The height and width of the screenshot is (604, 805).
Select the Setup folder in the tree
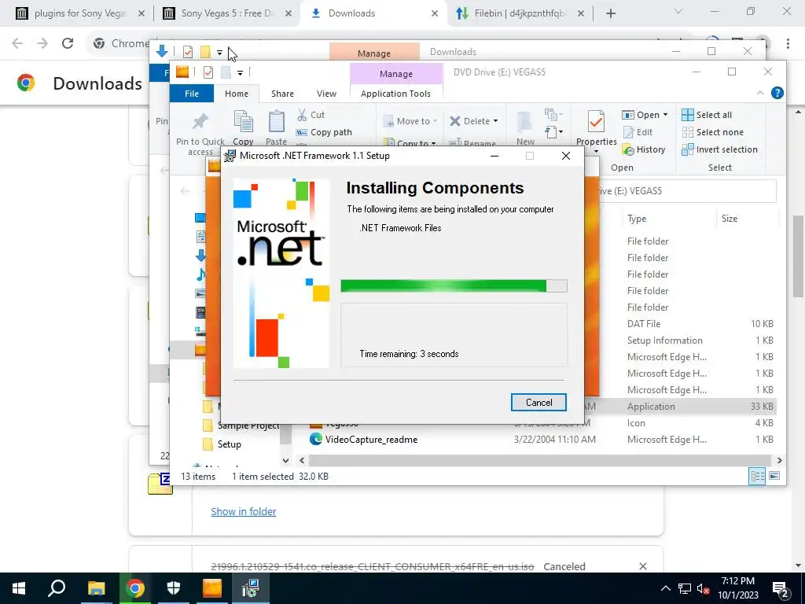click(229, 444)
